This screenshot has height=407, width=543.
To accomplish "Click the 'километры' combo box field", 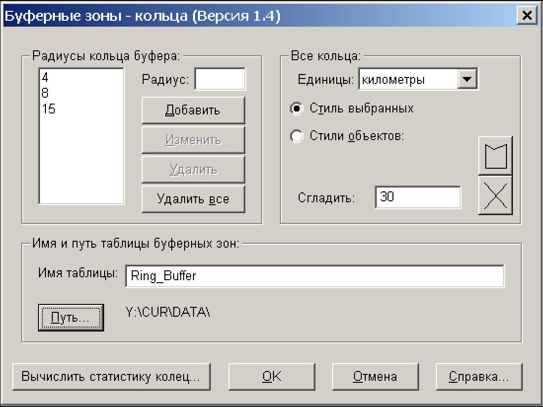I will click(x=408, y=80).
